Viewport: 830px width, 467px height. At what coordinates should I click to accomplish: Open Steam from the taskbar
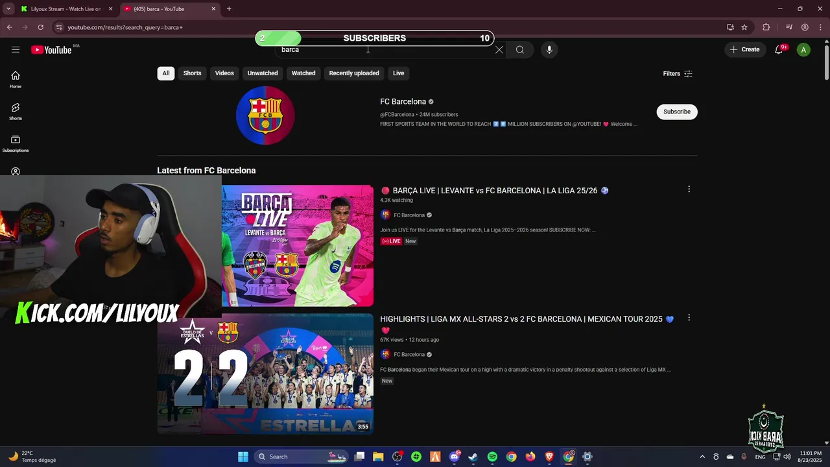click(x=473, y=457)
